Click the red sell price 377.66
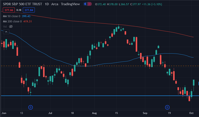Image resolution: width=199 pixels, height=117 pixels. (9, 10)
